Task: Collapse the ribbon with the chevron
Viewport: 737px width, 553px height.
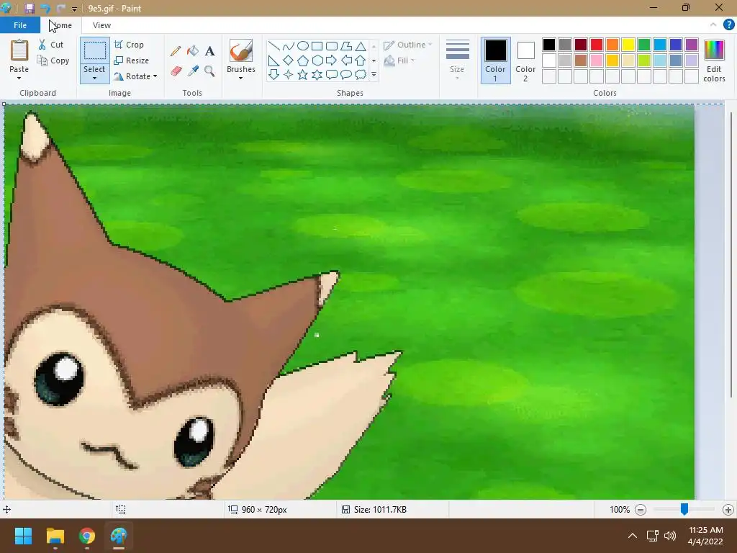Action: (x=713, y=24)
